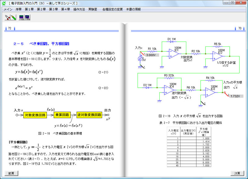Click the black ground probe 1
Screen dimensions: 248x179
(143, 67)
